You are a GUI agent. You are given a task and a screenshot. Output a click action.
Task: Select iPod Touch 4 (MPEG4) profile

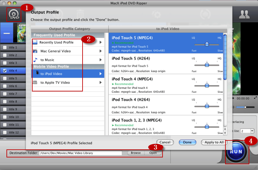point(166,84)
